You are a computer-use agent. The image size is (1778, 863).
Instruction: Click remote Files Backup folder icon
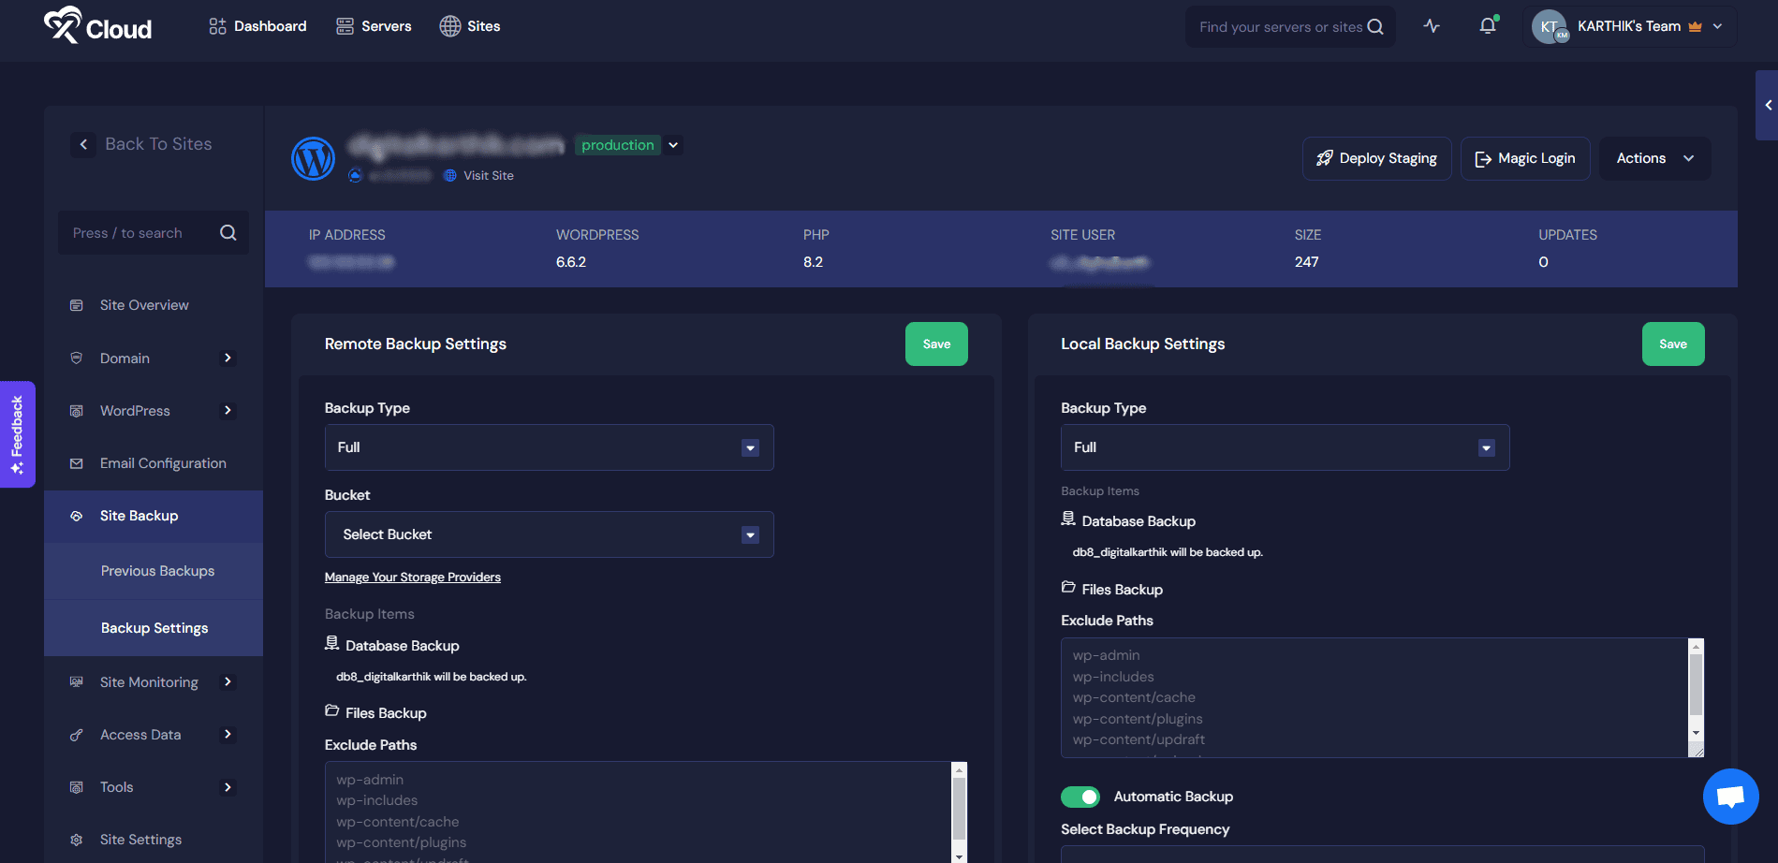tap(331, 711)
